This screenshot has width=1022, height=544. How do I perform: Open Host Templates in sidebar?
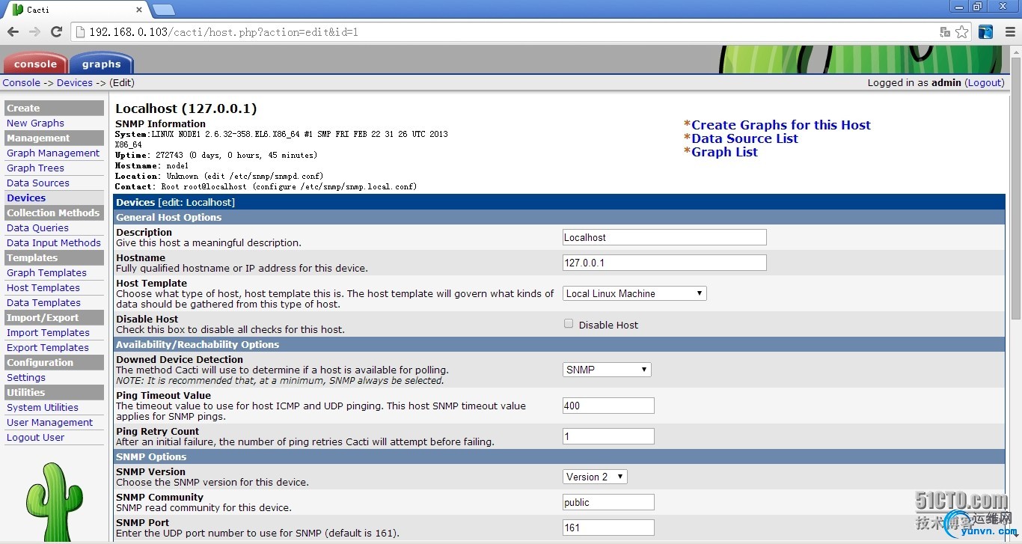pyautogui.click(x=43, y=287)
